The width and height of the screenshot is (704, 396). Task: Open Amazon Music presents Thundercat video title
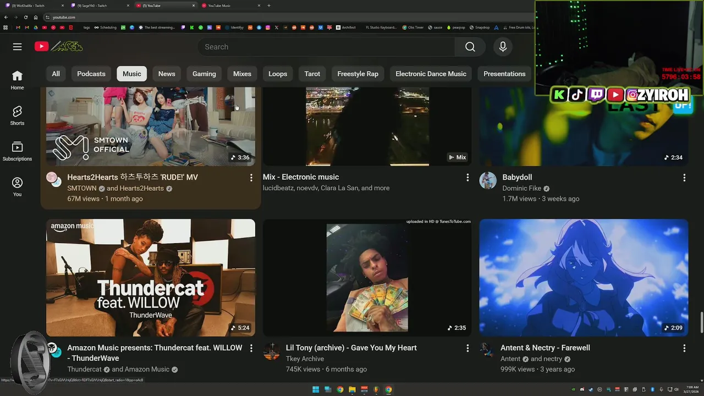pyautogui.click(x=155, y=353)
